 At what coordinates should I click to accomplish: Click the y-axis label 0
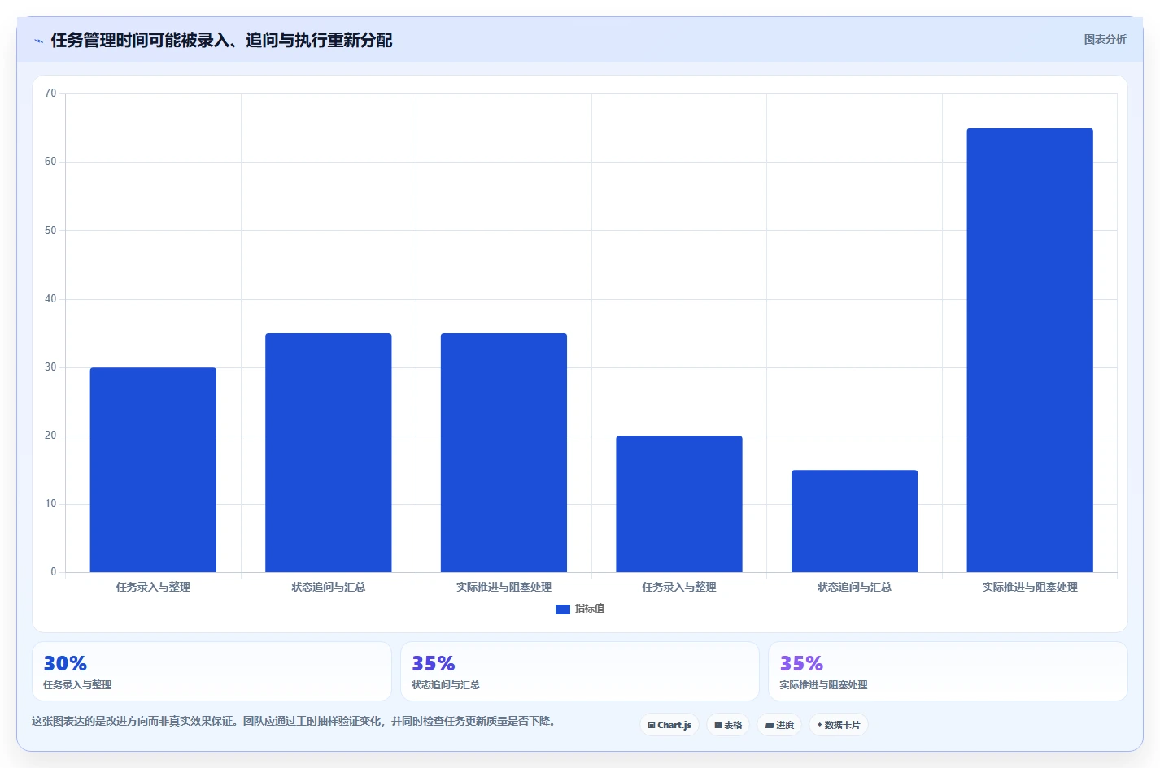pyautogui.click(x=54, y=572)
